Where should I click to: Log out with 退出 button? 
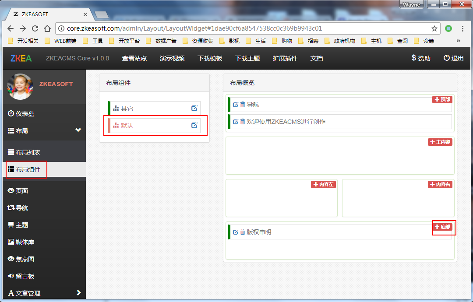pyautogui.click(x=453, y=58)
